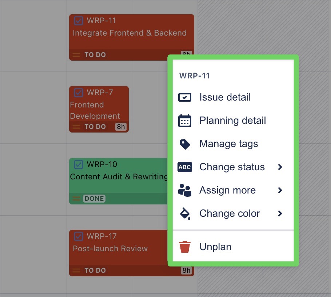331x297 pixels.
Task: Click the red Unplan trash icon
Action: pos(185,247)
